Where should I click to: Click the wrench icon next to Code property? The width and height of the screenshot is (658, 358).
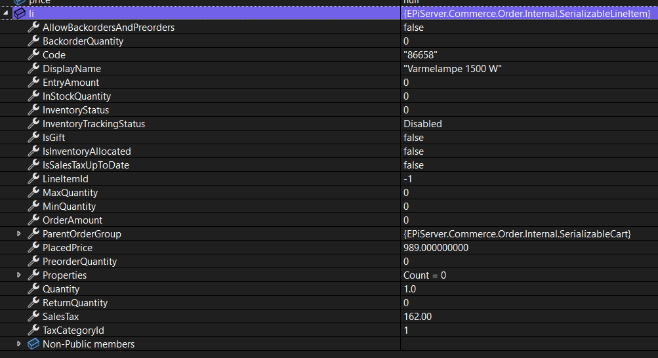(33, 55)
